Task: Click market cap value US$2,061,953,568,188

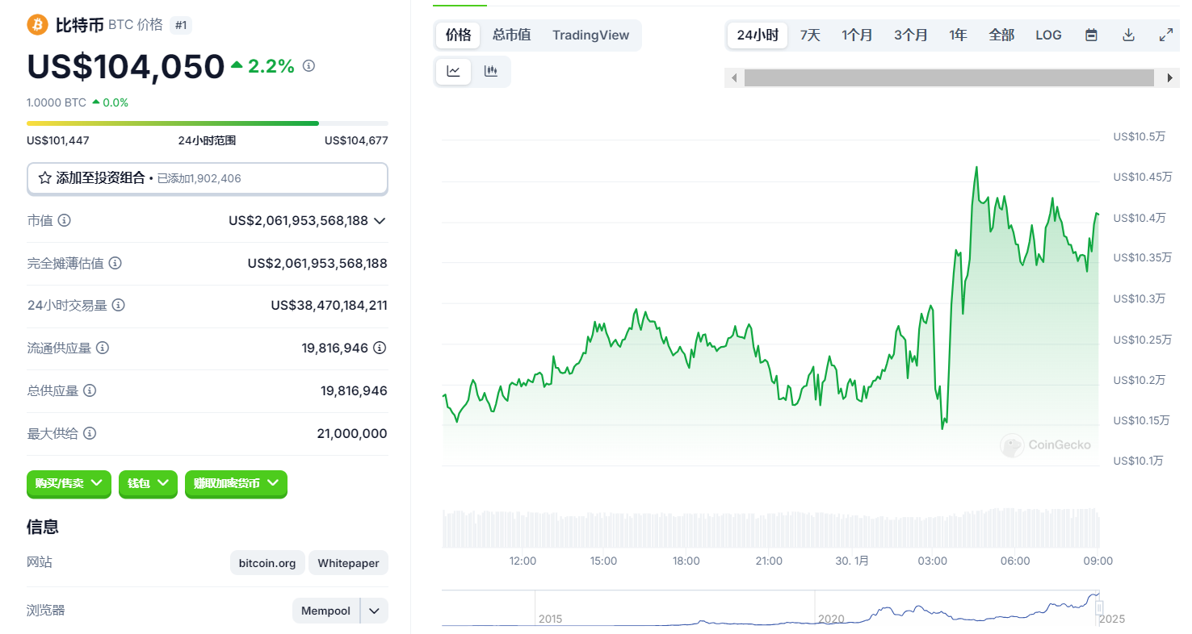Action: (298, 220)
